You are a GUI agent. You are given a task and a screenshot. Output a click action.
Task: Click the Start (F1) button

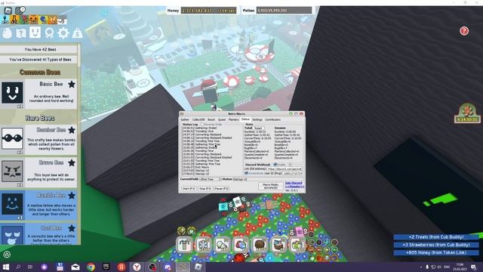pos(189,188)
